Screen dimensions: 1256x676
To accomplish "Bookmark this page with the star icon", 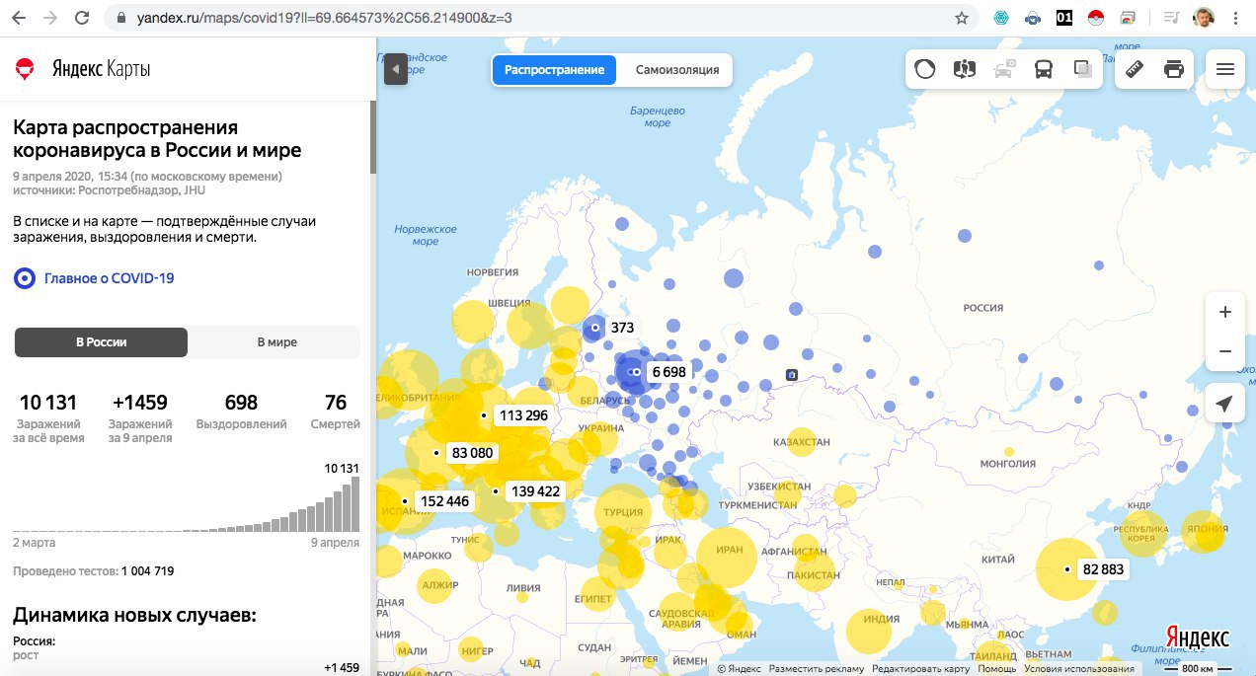I will click(961, 18).
